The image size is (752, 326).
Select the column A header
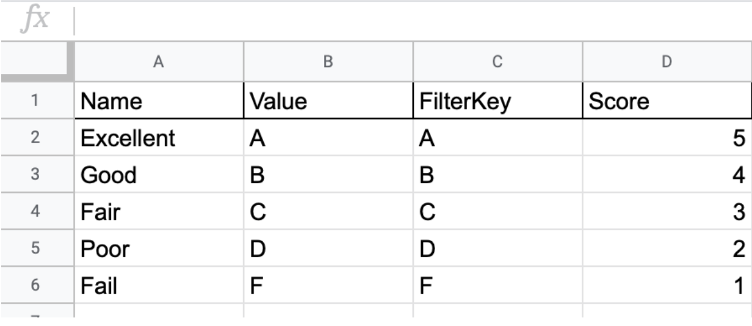point(159,61)
